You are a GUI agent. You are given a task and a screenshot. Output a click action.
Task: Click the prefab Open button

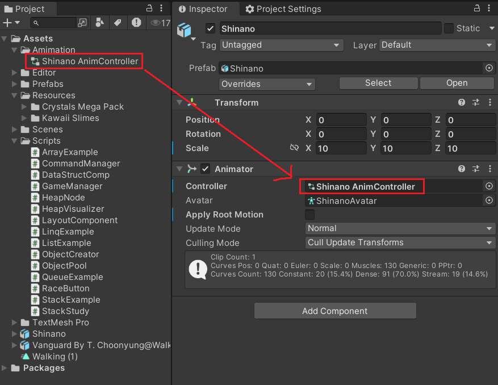(x=457, y=83)
